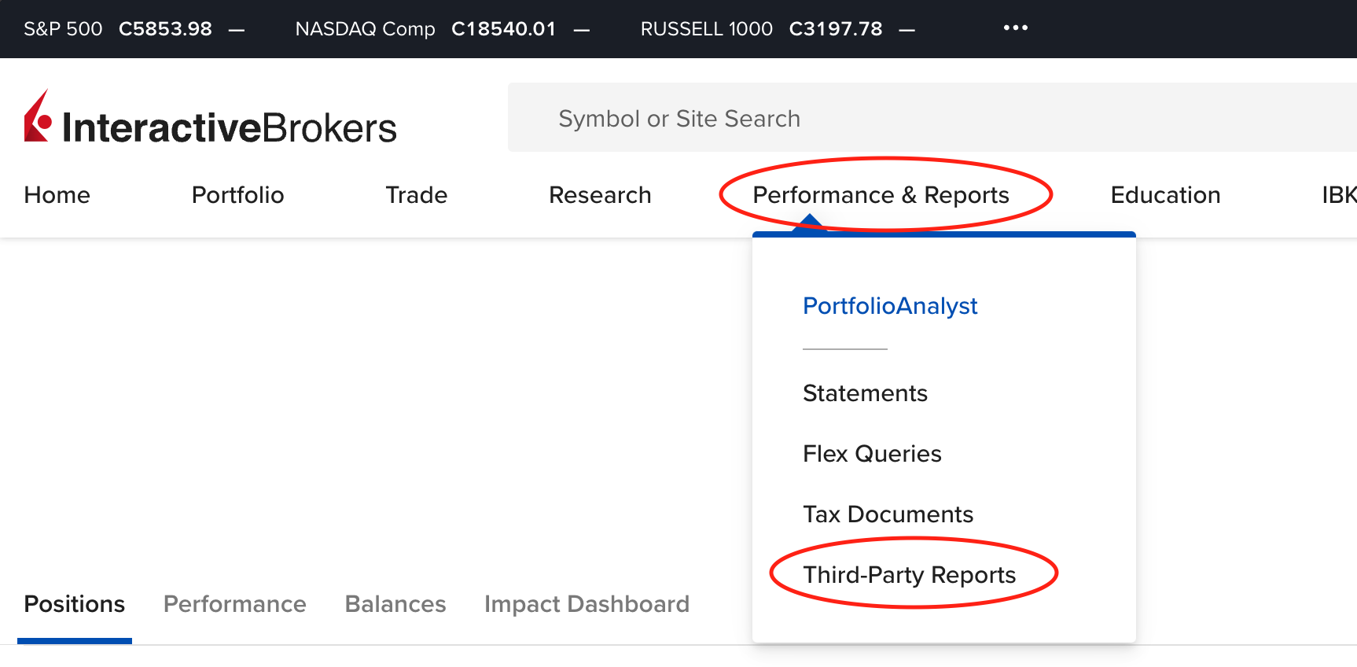This screenshot has height=667, width=1357.
Task: Switch to the Performance tab
Action: click(x=235, y=604)
